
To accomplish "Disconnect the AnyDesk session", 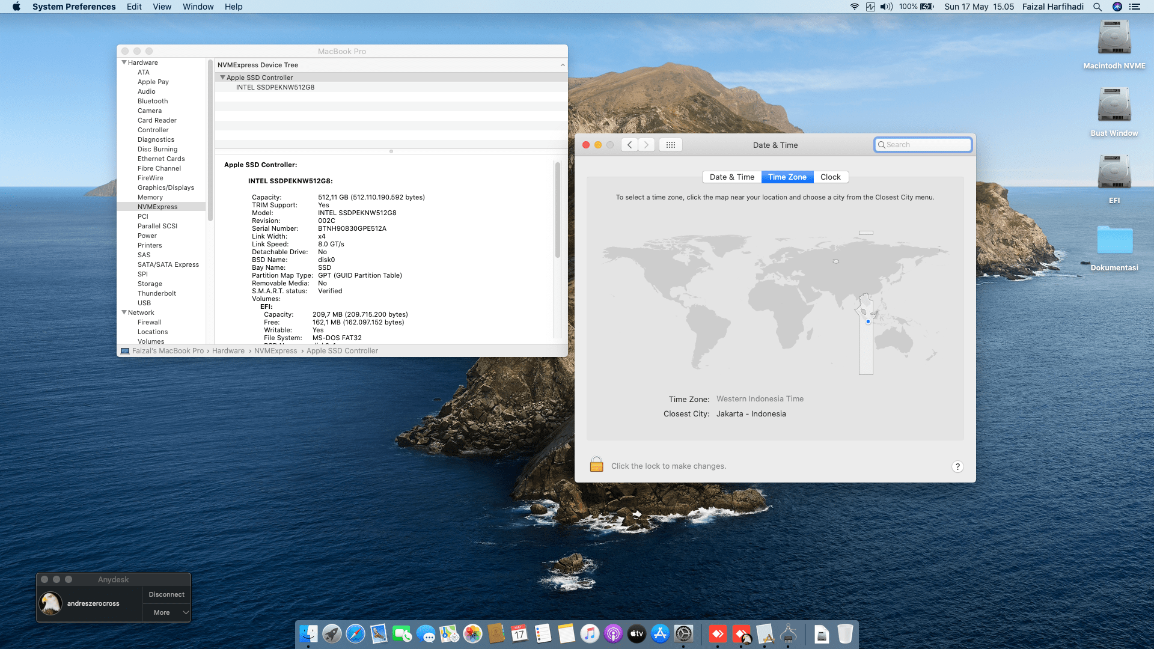I will click(x=166, y=594).
